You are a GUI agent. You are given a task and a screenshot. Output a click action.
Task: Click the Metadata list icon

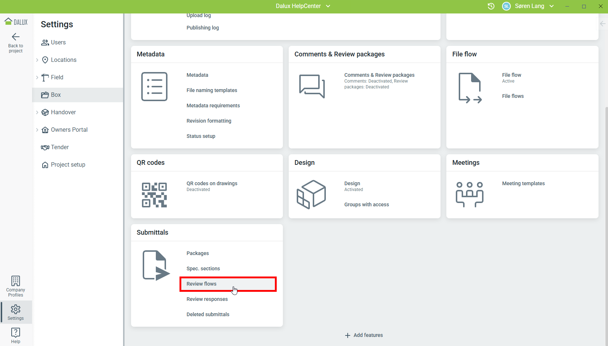click(x=154, y=87)
